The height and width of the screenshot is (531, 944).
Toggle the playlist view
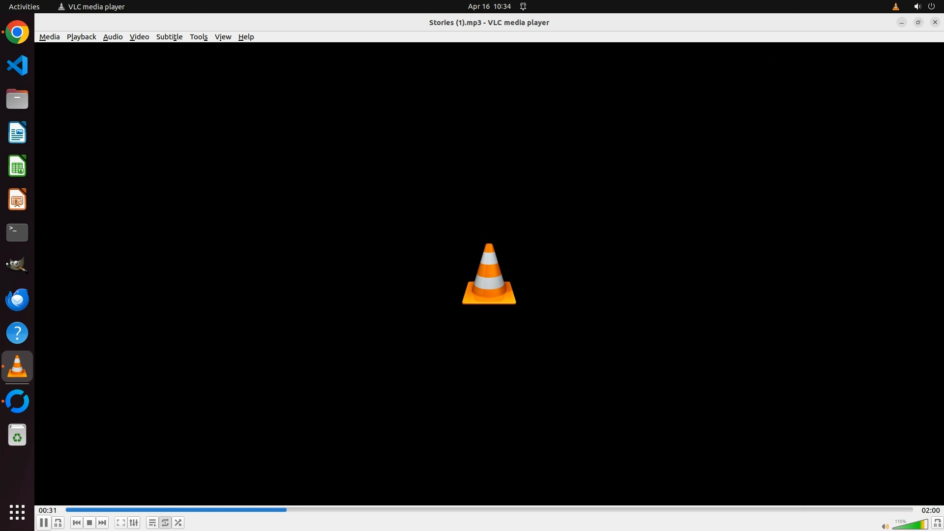pyautogui.click(x=152, y=523)
